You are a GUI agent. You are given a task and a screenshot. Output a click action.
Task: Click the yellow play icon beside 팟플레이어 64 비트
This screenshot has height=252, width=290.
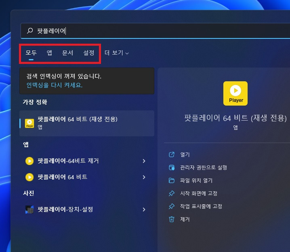(29, 177)
